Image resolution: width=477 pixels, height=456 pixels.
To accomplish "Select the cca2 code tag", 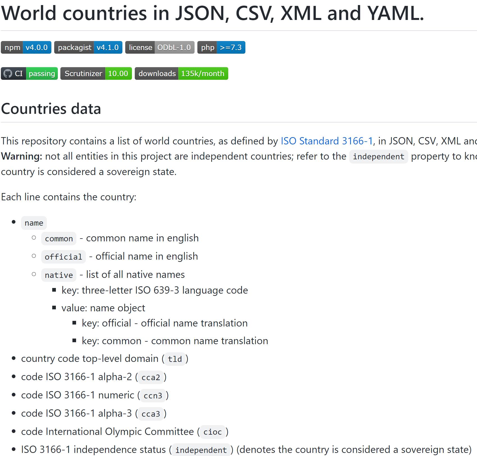I will (x=151, y=377).
